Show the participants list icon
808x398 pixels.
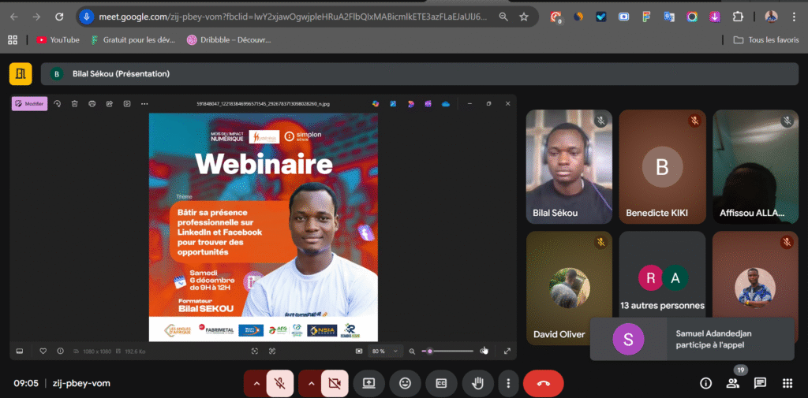click(x=733, y=383)
